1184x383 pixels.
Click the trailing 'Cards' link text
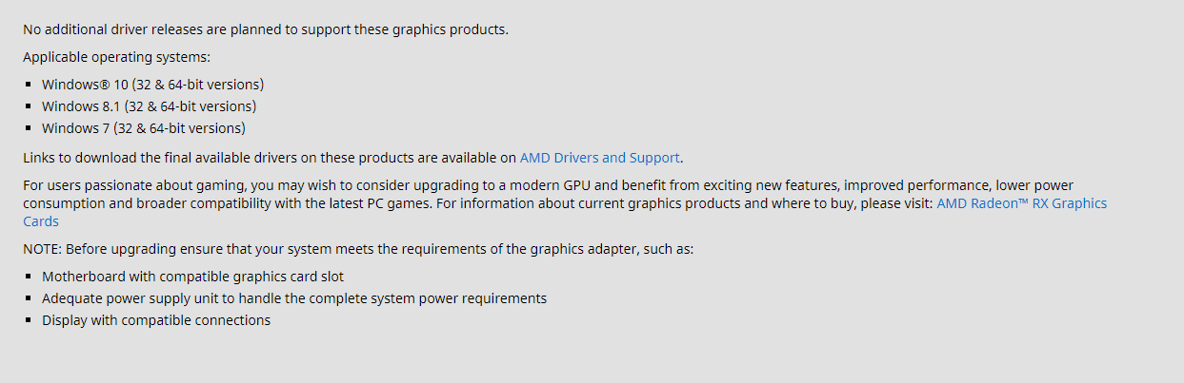point(41,221)
